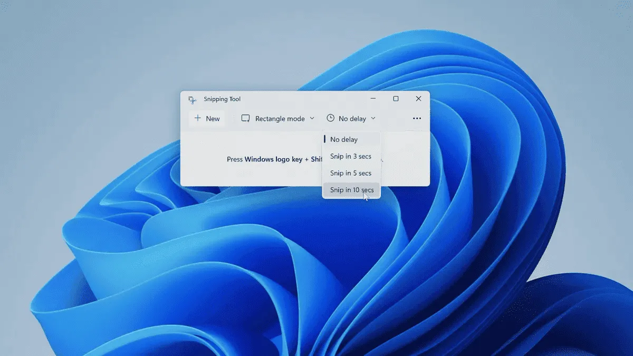Image resolution: width=633 pixels, height=356 pixels.
Task: Maximize the Snipping Tool window
Action: click(x=396, y=99)
